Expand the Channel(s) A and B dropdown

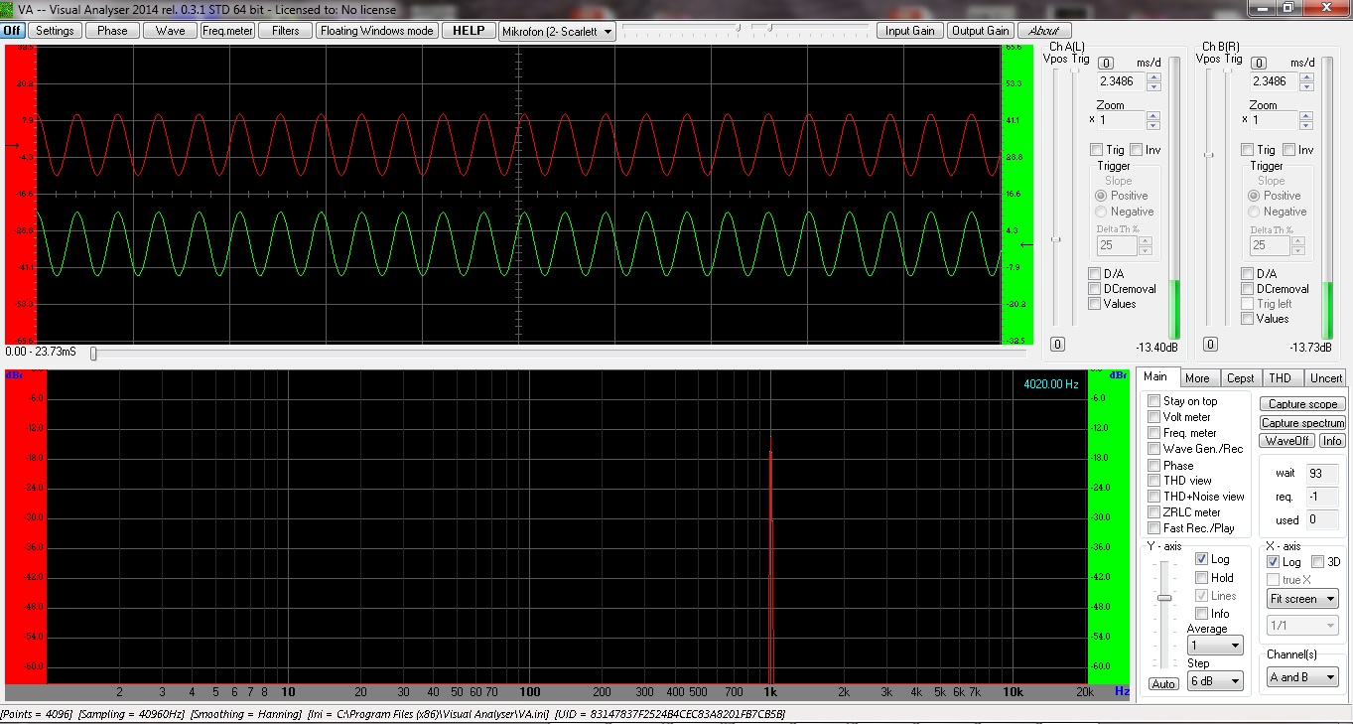[x=1302, y=677]
